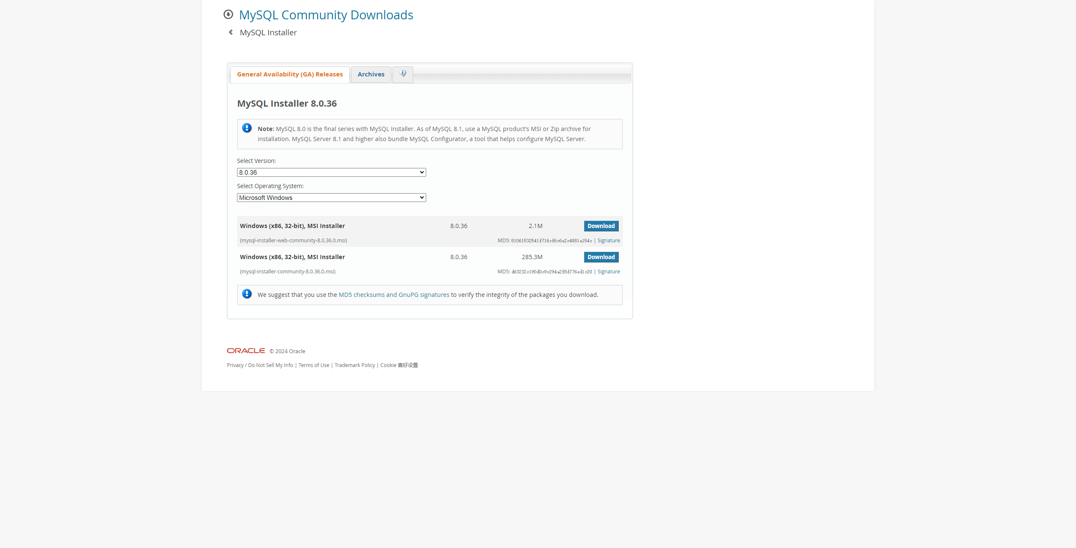Click the blue info icon beside checksum suggestion
This screenshot has width=1076, height=548.
[x=247, y=294]
